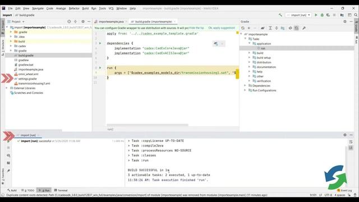The width and height of the screenshot is (359, 202).
Task: Click the run gutter arrow beside dependencies
Action: pyautogui.click(x=100, y=43)
